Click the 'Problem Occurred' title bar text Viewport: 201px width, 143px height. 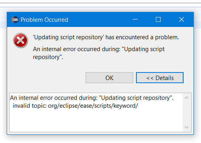[x=44, y=20]
